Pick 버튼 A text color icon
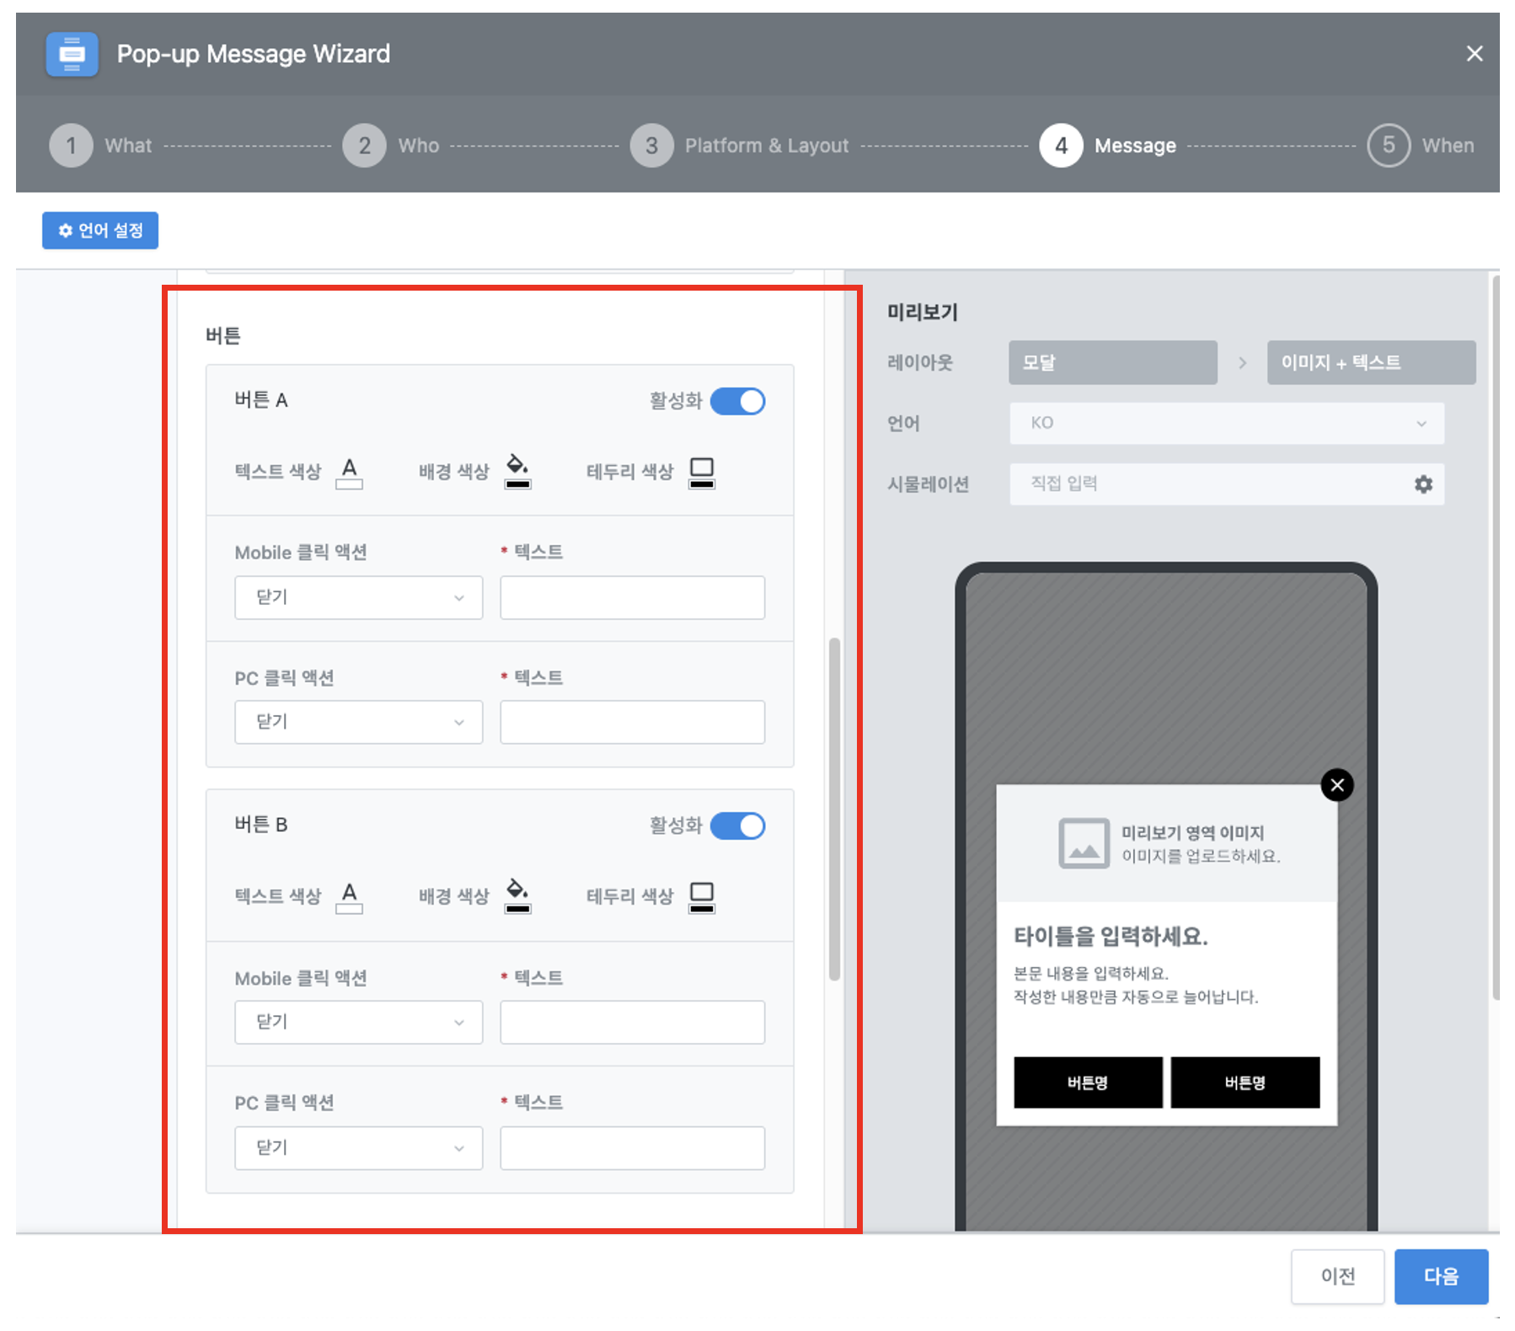Screen dimensions: 1515x1331 (x=349, y=472)
